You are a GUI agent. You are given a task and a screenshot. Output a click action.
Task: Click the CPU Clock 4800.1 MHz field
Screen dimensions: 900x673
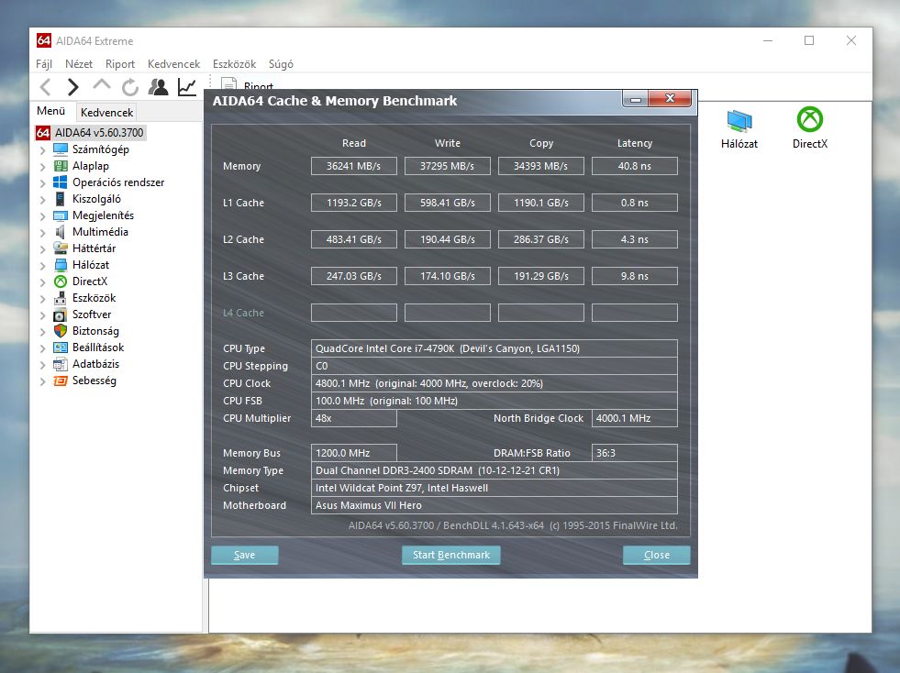pos(494,383)
